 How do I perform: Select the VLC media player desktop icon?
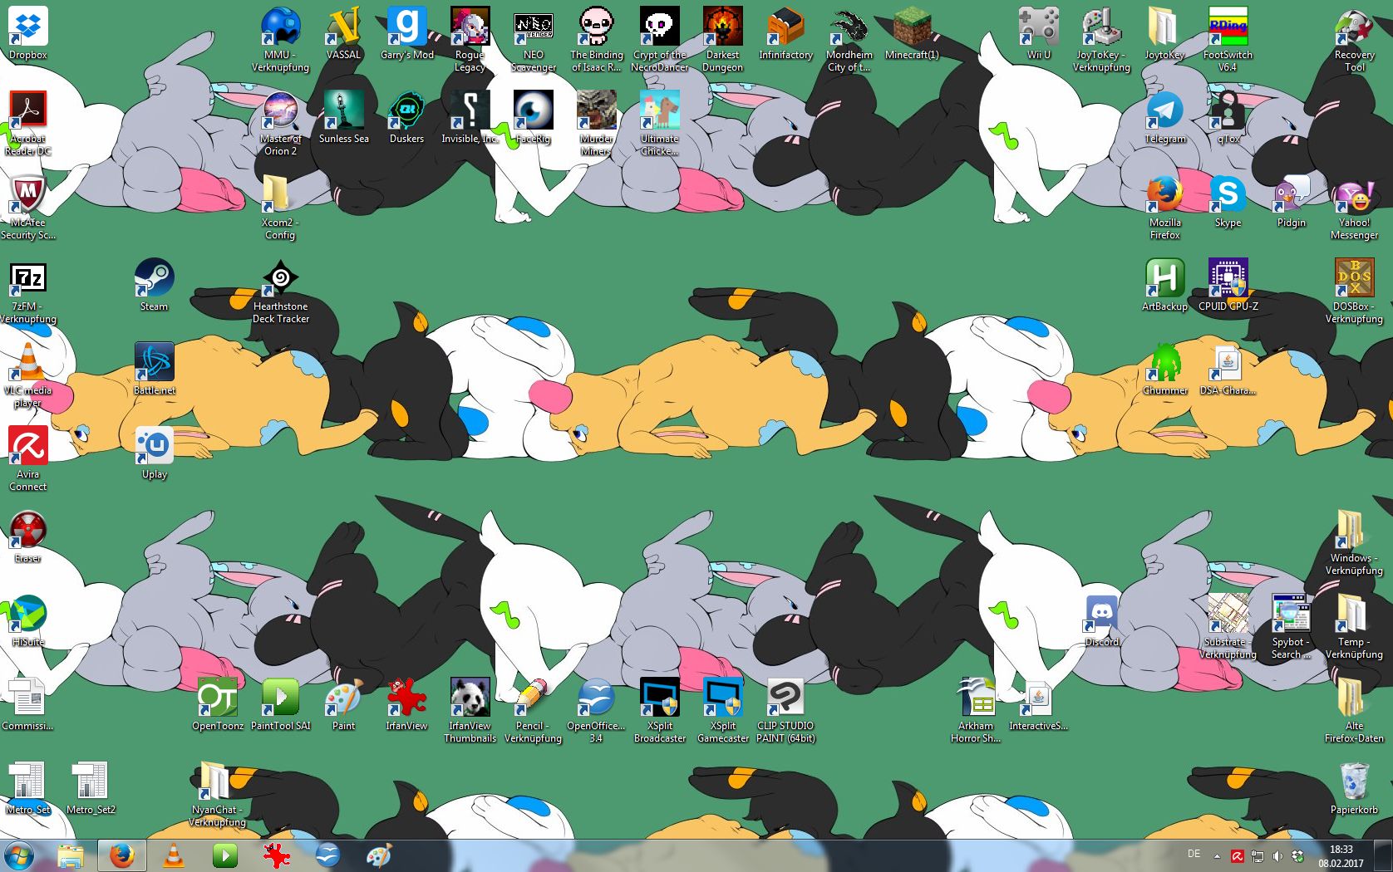(28, 375)
